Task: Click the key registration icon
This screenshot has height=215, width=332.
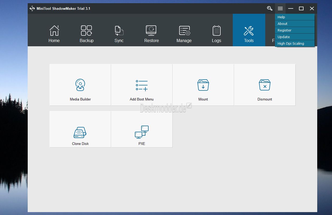Action: point(270,8)
